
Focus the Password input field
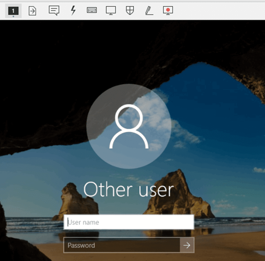122,245
